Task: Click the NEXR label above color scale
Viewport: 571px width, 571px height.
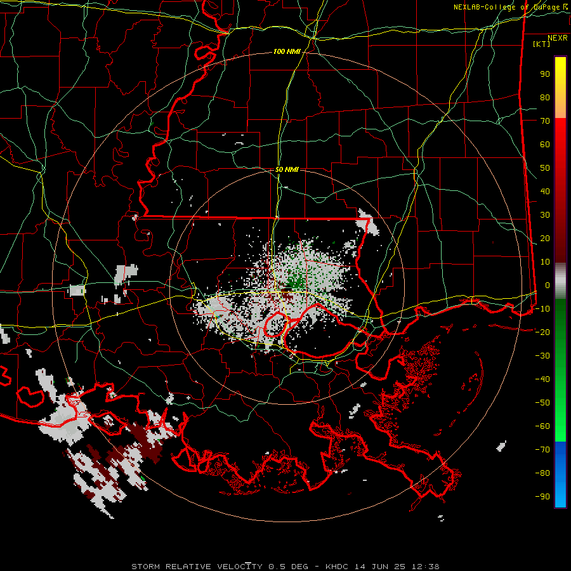Action: [557, 38]
